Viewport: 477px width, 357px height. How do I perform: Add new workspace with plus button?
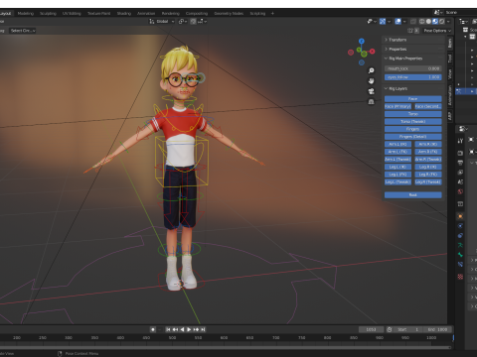tap(272, 13)
